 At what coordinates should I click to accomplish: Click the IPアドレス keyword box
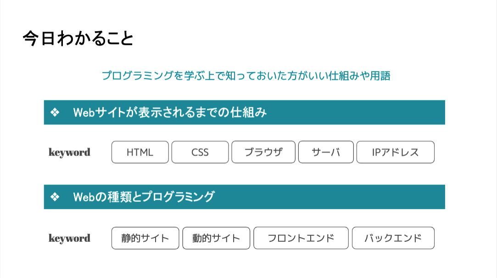click(x=395, y=152)
